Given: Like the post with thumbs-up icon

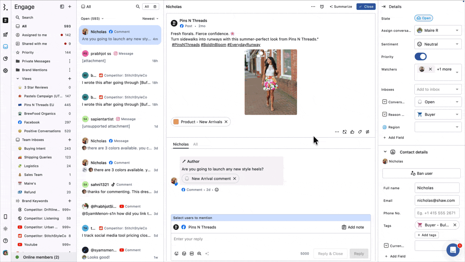Looking at the screenshot, I should tap(352, 132).
